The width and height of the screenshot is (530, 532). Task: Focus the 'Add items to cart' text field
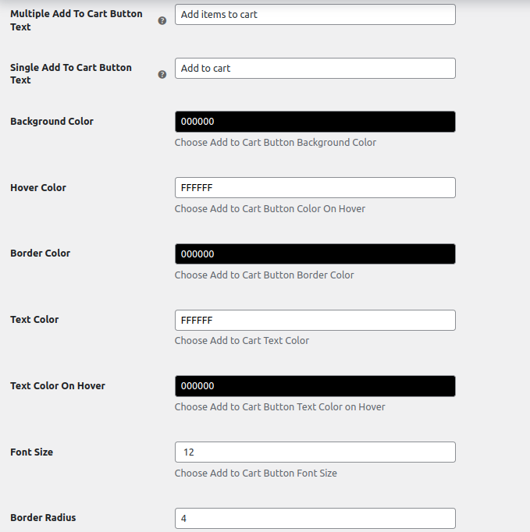tap(315, 15)
